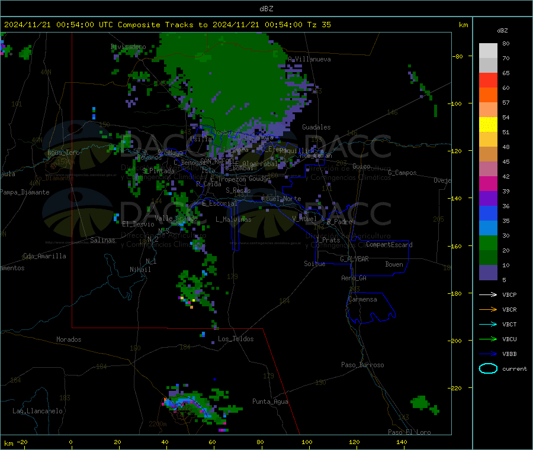Click the 140 km horizontal axis tick label
This screenshot has width=533, height=450.
(402, 442)
